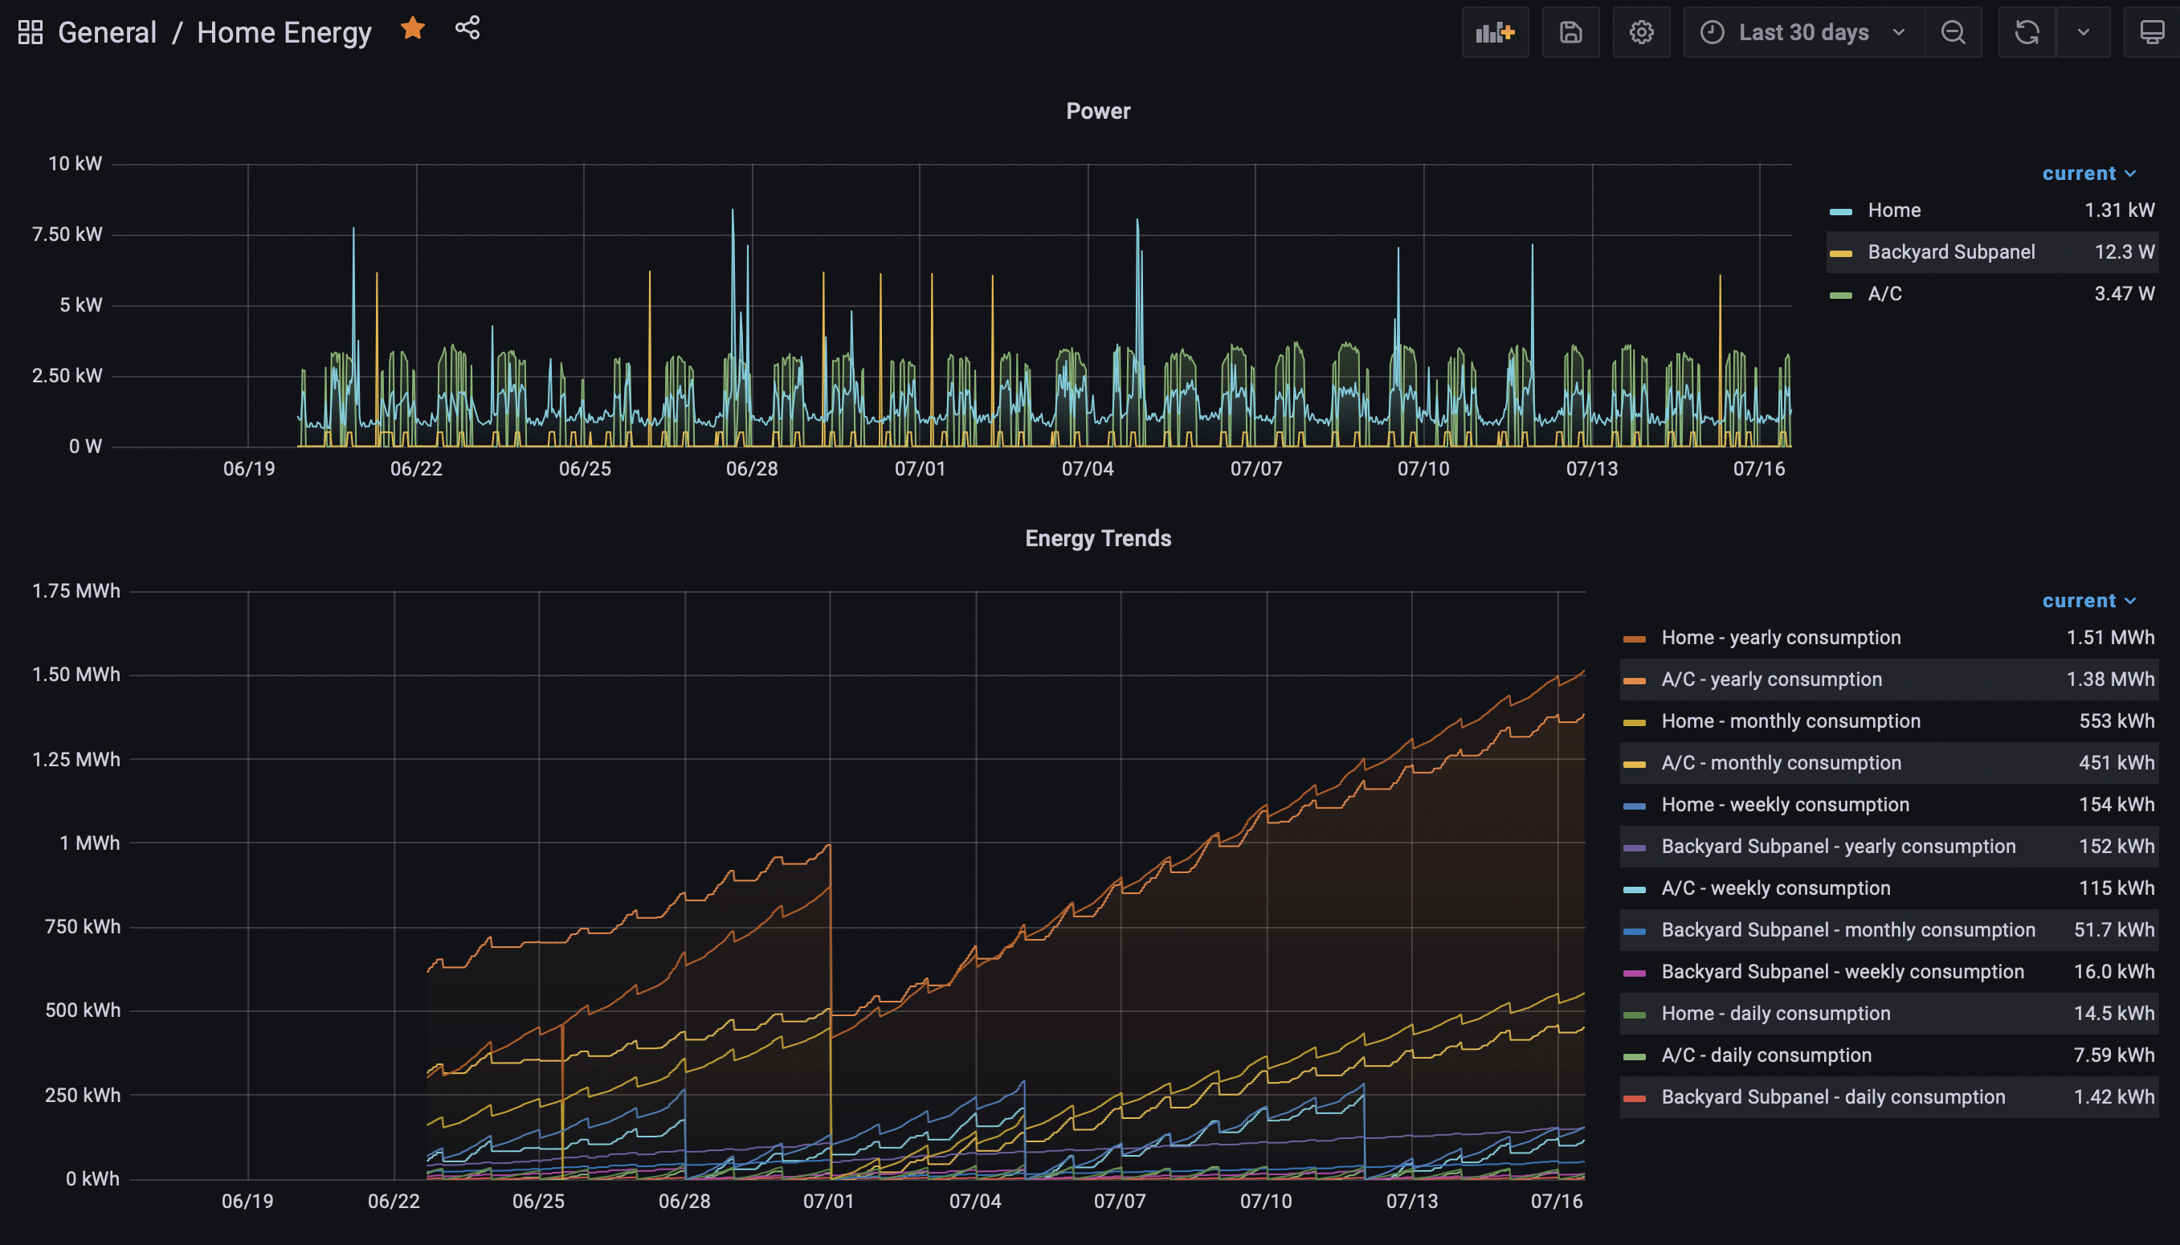This screenshot has height=1245, width=2180.
Task: Change color of A/C power swatch
Action: 1840,295
